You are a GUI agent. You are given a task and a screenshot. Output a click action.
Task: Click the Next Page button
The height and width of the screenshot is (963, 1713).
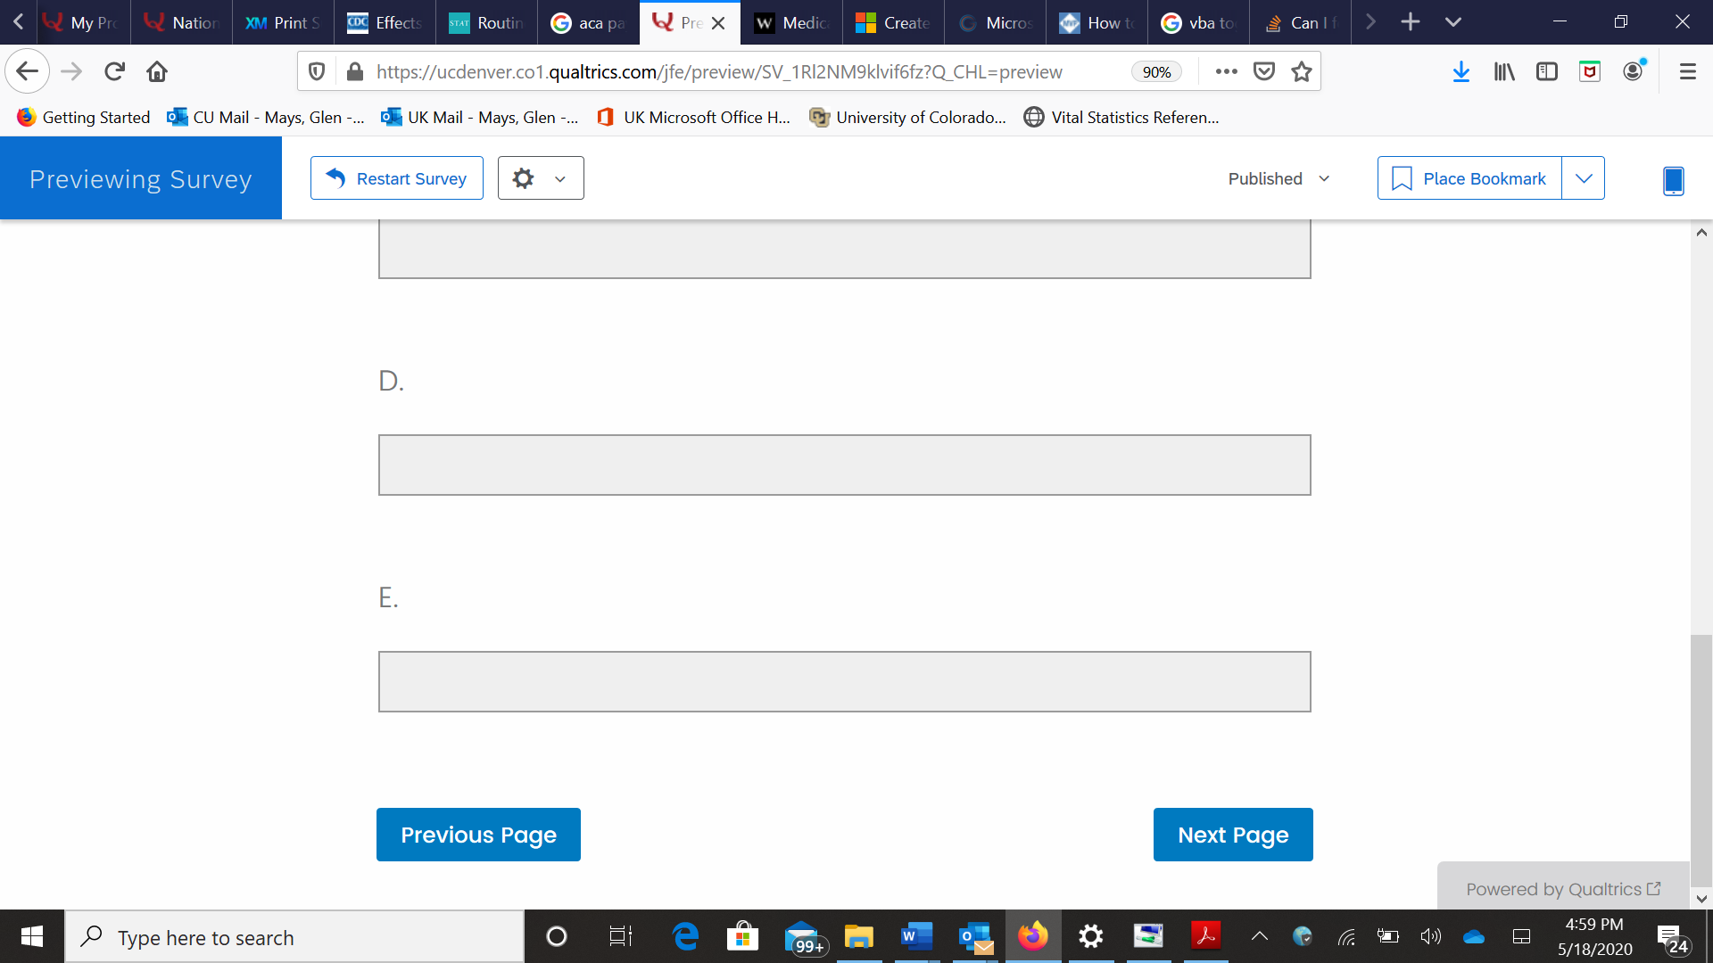[1233, 835]
